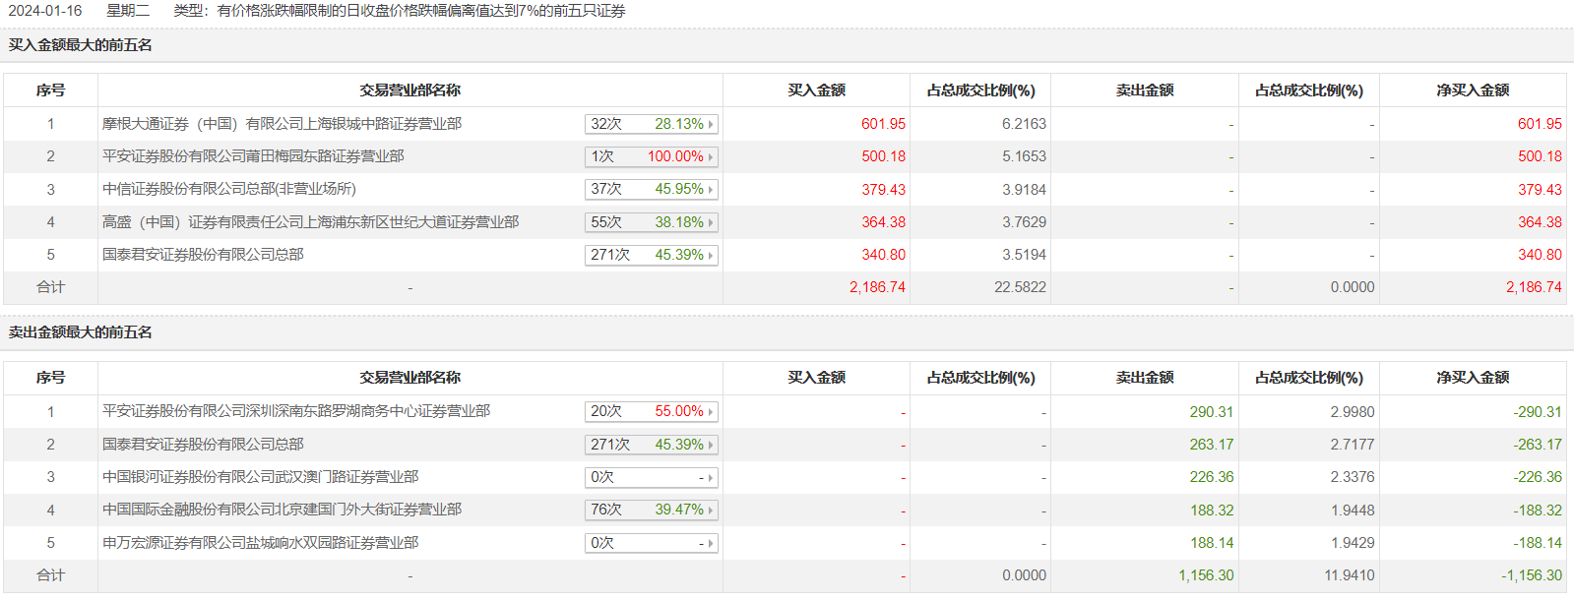Select sell amount 226.36
This screenshot has height=601, width=1574.
[1211, 477]
